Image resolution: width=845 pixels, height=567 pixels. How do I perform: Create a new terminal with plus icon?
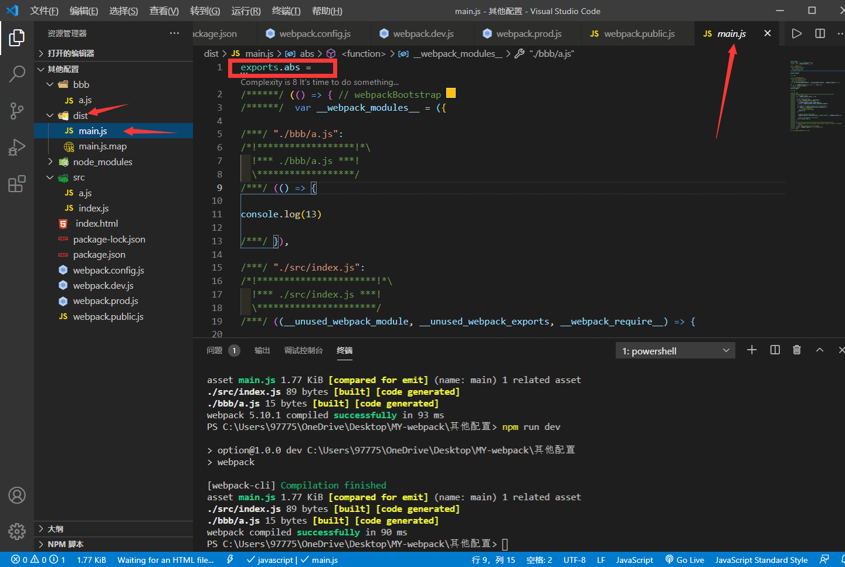point(752,350)
